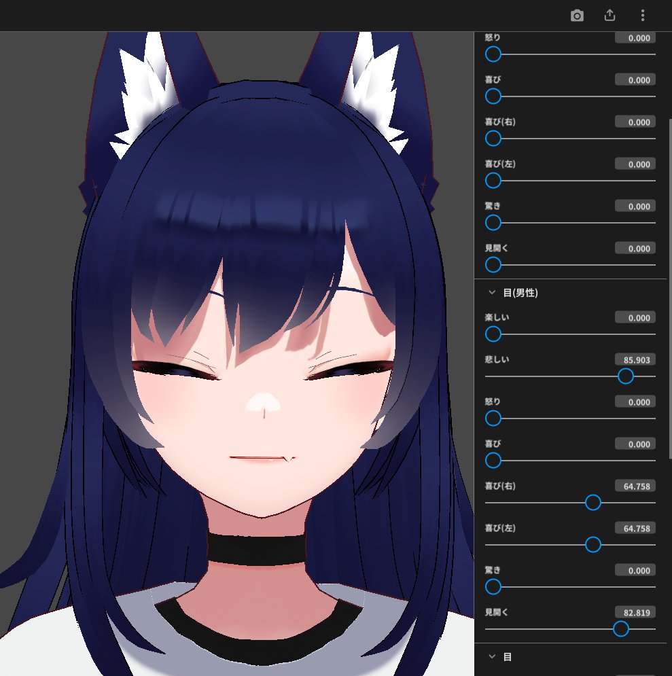This screenshot has width=672, height=676.
Task: Click the 喜び(右) slider handle above the 目(男性) section
Action: click(x=493, y=139)
